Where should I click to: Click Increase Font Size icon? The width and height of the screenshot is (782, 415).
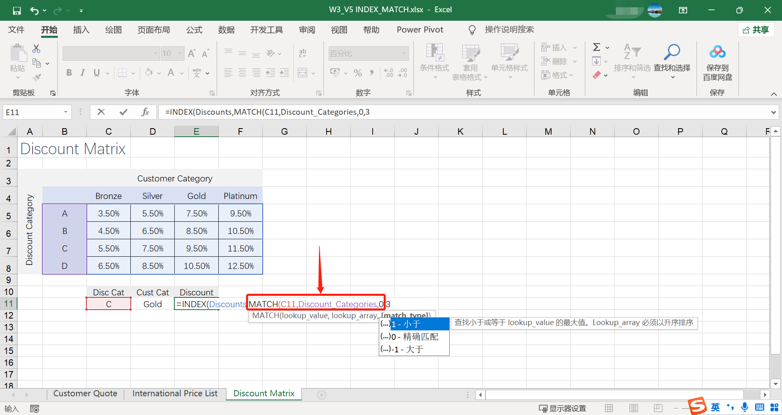click(192, 53)
